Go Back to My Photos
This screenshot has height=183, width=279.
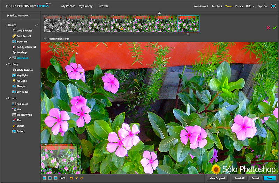click(17, 15)
